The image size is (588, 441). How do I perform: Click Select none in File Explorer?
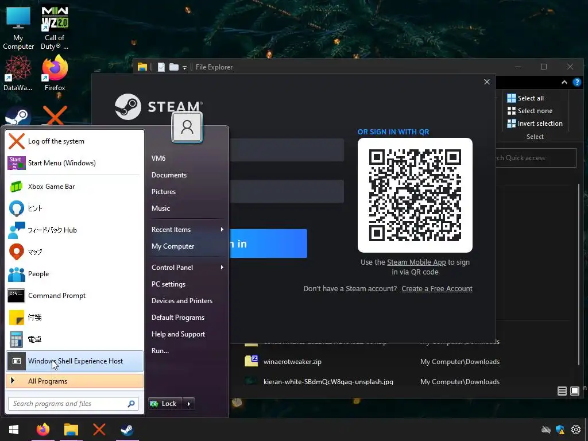pos(529,111)
